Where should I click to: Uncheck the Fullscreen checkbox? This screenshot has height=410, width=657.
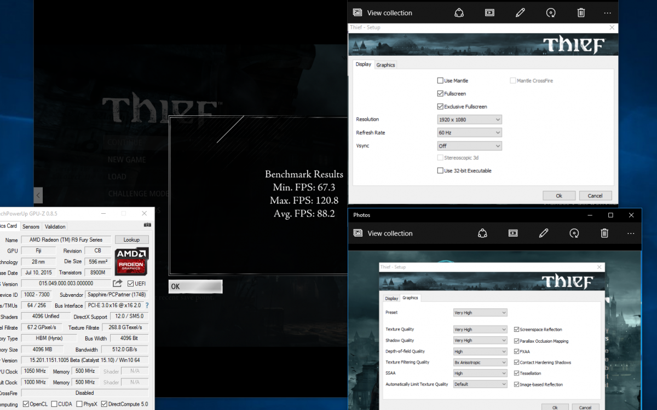click(440, 93)
